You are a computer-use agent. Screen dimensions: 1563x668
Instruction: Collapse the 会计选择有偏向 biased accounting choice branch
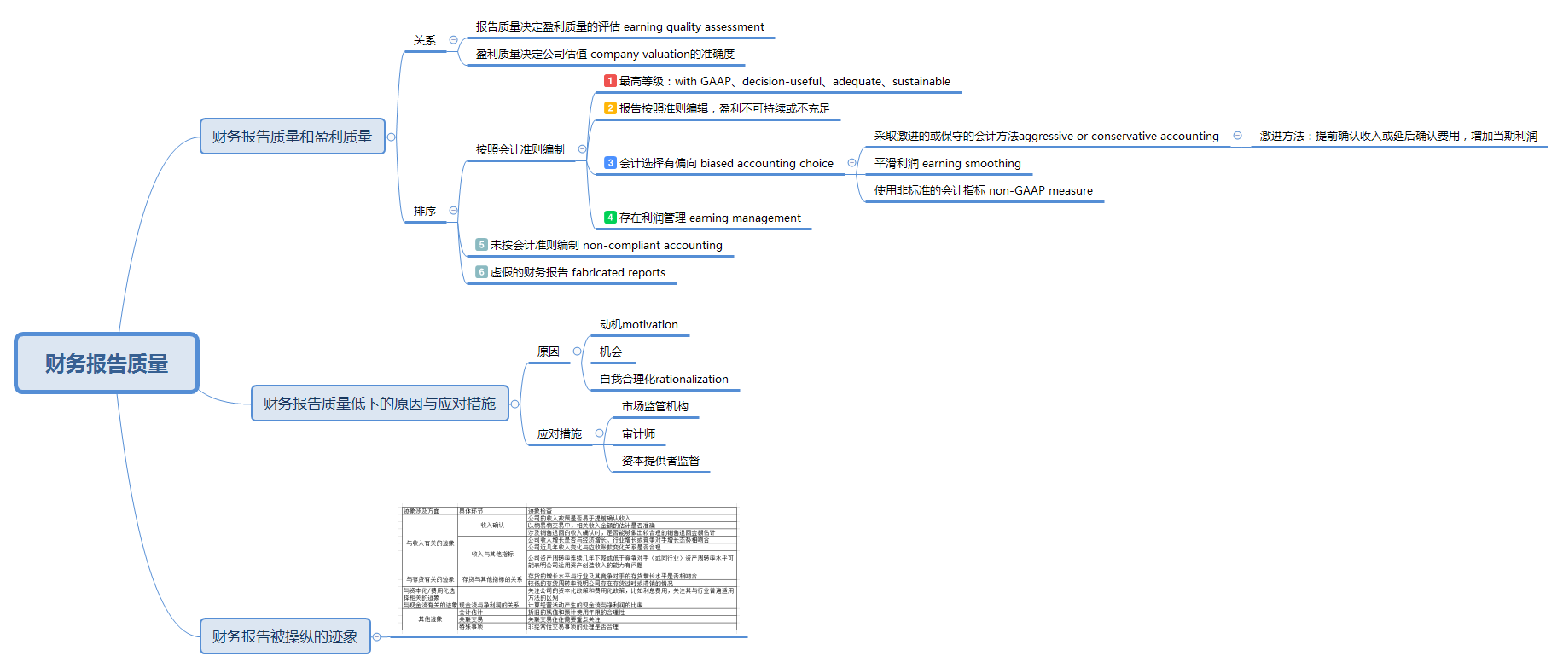click(851, 163)
